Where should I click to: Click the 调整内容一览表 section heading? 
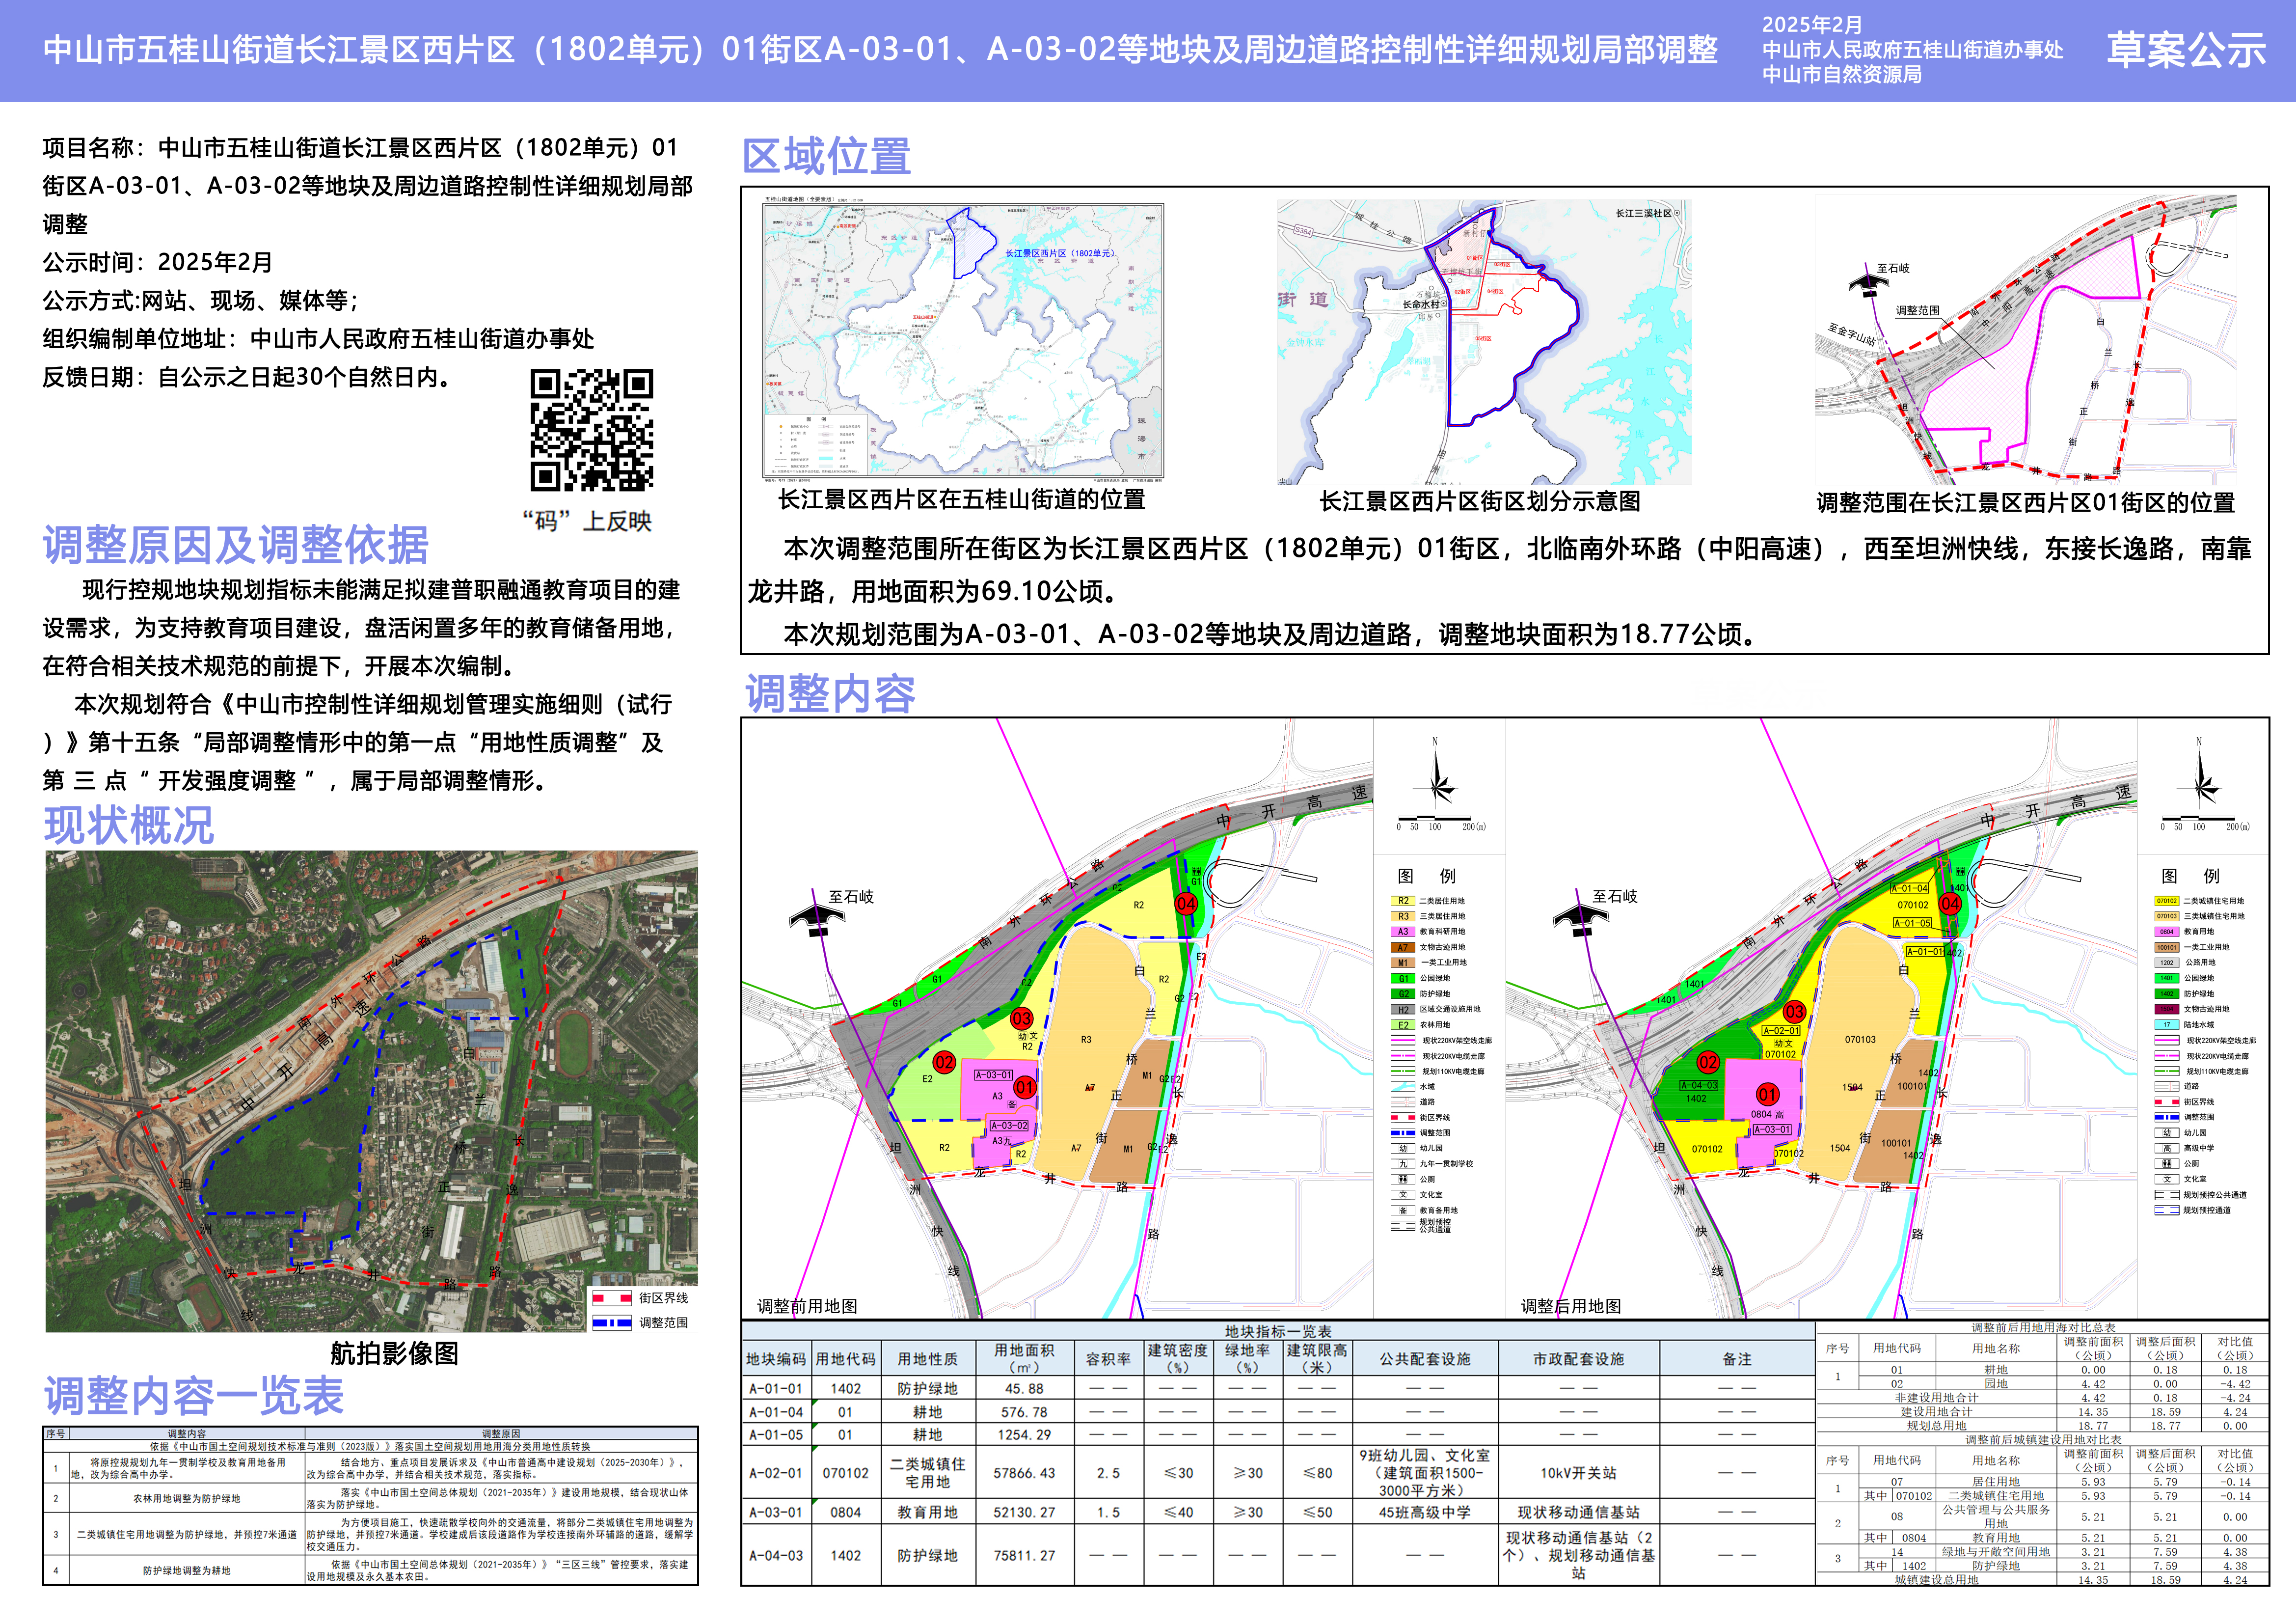(194, 1396)
